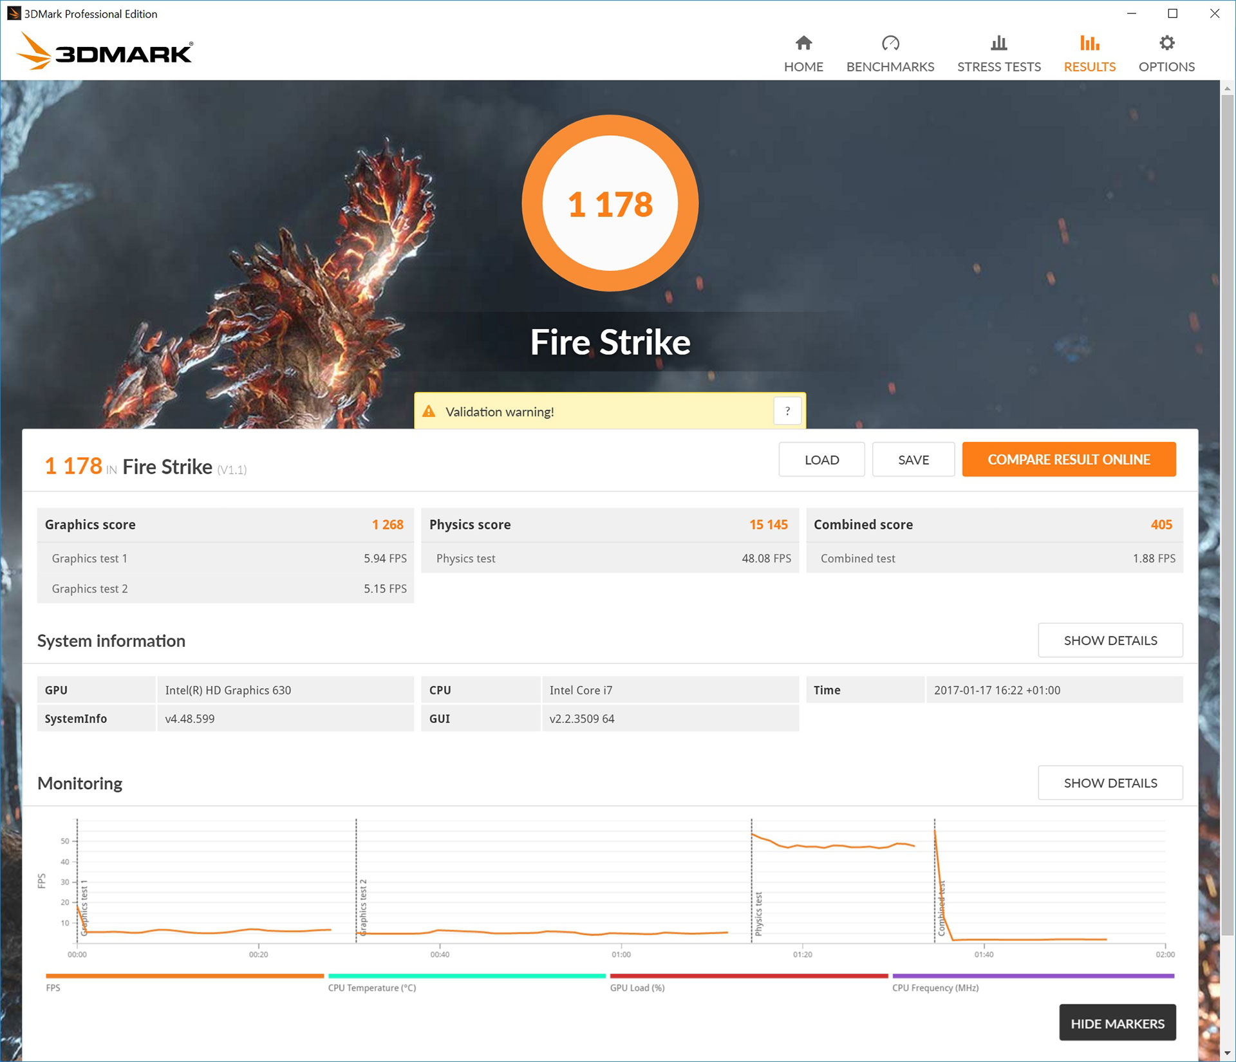Expand Monitoring with Show Details
Screen dimensions: 1236x1062
coord(1110,783)
